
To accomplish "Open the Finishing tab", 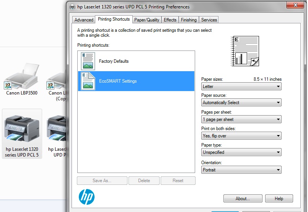I will (189, 20).
